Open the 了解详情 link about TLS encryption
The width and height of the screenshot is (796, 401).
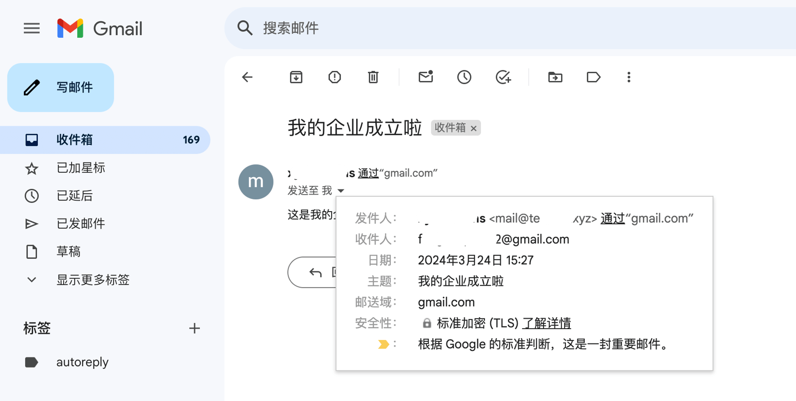[546, 323]
